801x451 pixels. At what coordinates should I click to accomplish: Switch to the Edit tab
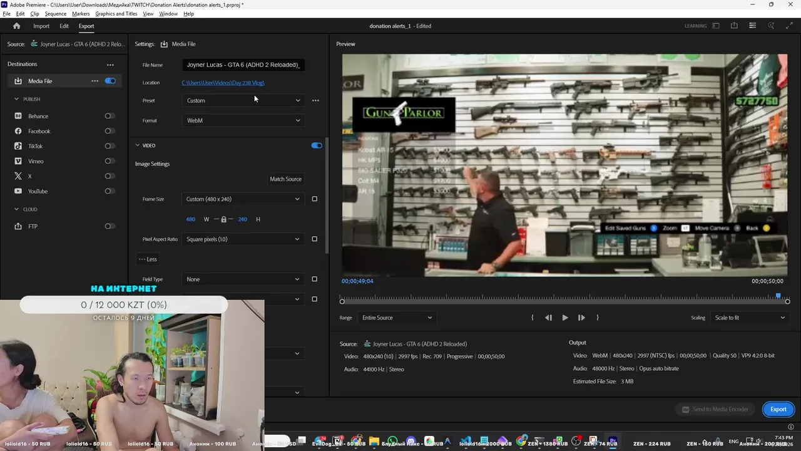[x=64, y=26]
